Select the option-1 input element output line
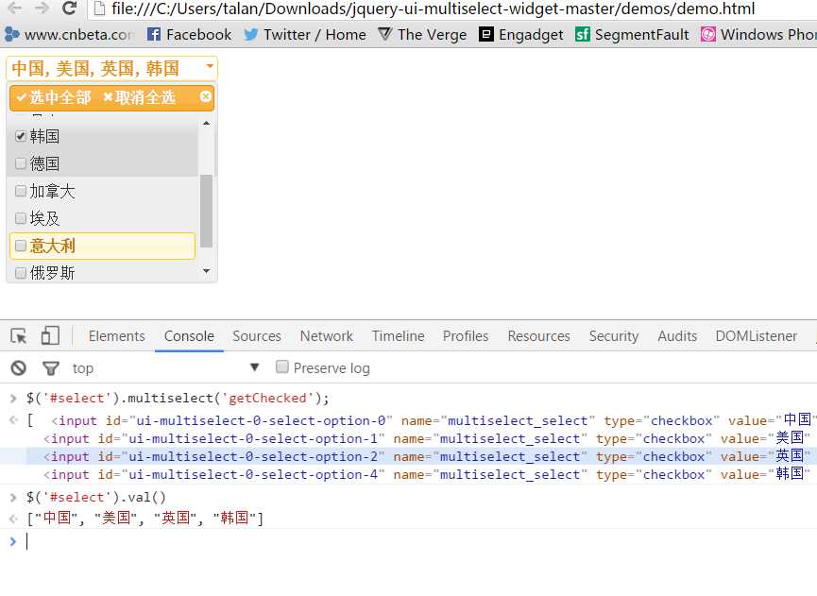Viewport: 817px width, 596px height. (x=426, y=438)
